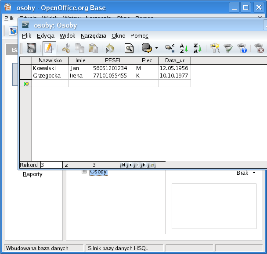Open Find Record magnifier icon
This screenshot has width=267, height=254.
(x=129, y=48)
